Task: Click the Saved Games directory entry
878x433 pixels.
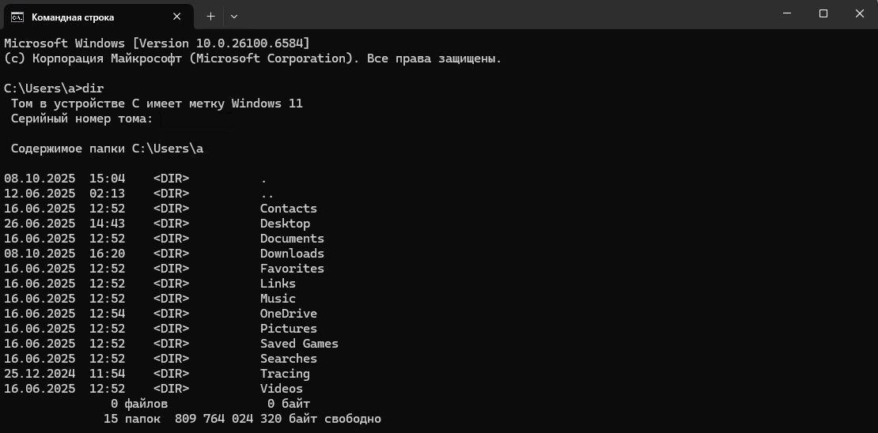Action: point(299,344)
